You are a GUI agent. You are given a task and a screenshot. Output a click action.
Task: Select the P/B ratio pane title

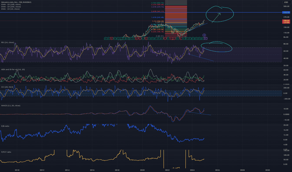click(x=5, y=126)
